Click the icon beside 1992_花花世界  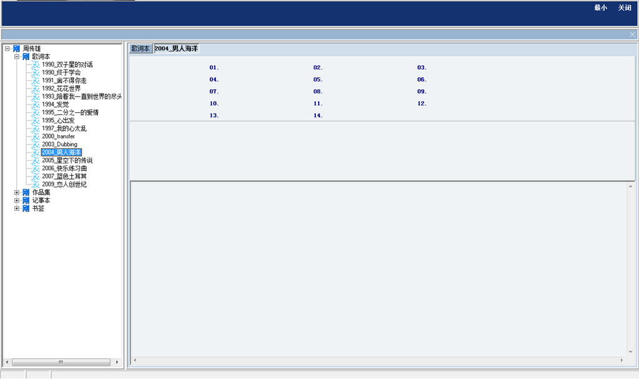36,89
